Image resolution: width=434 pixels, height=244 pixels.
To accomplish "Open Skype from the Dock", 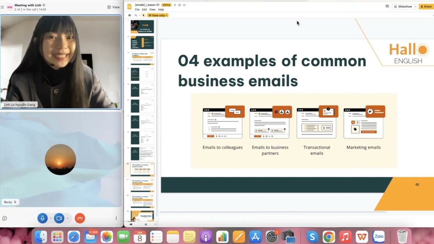I will [x=312, y=237].
